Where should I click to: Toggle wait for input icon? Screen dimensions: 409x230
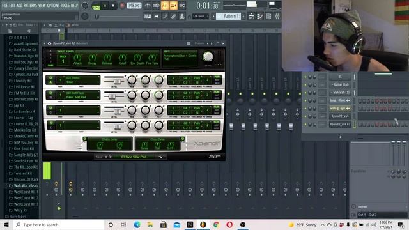[156, 6]
